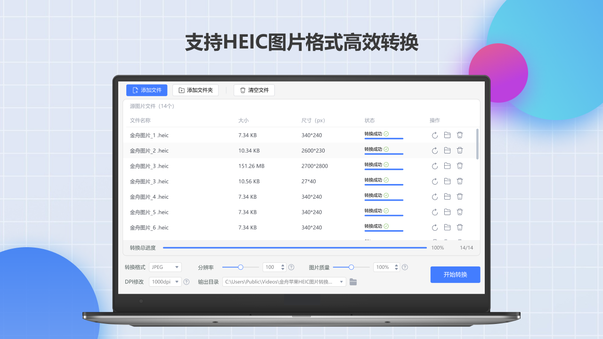603x339 pixels.
Task: Remove 金舟图片_6.heic via trash icon
Action: 460,227
